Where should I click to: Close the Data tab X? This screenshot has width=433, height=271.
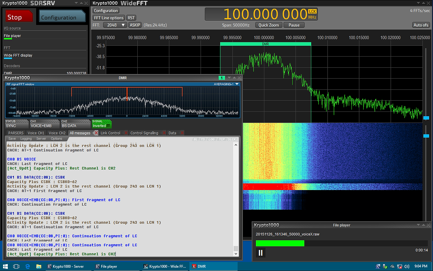click(182, 133)
